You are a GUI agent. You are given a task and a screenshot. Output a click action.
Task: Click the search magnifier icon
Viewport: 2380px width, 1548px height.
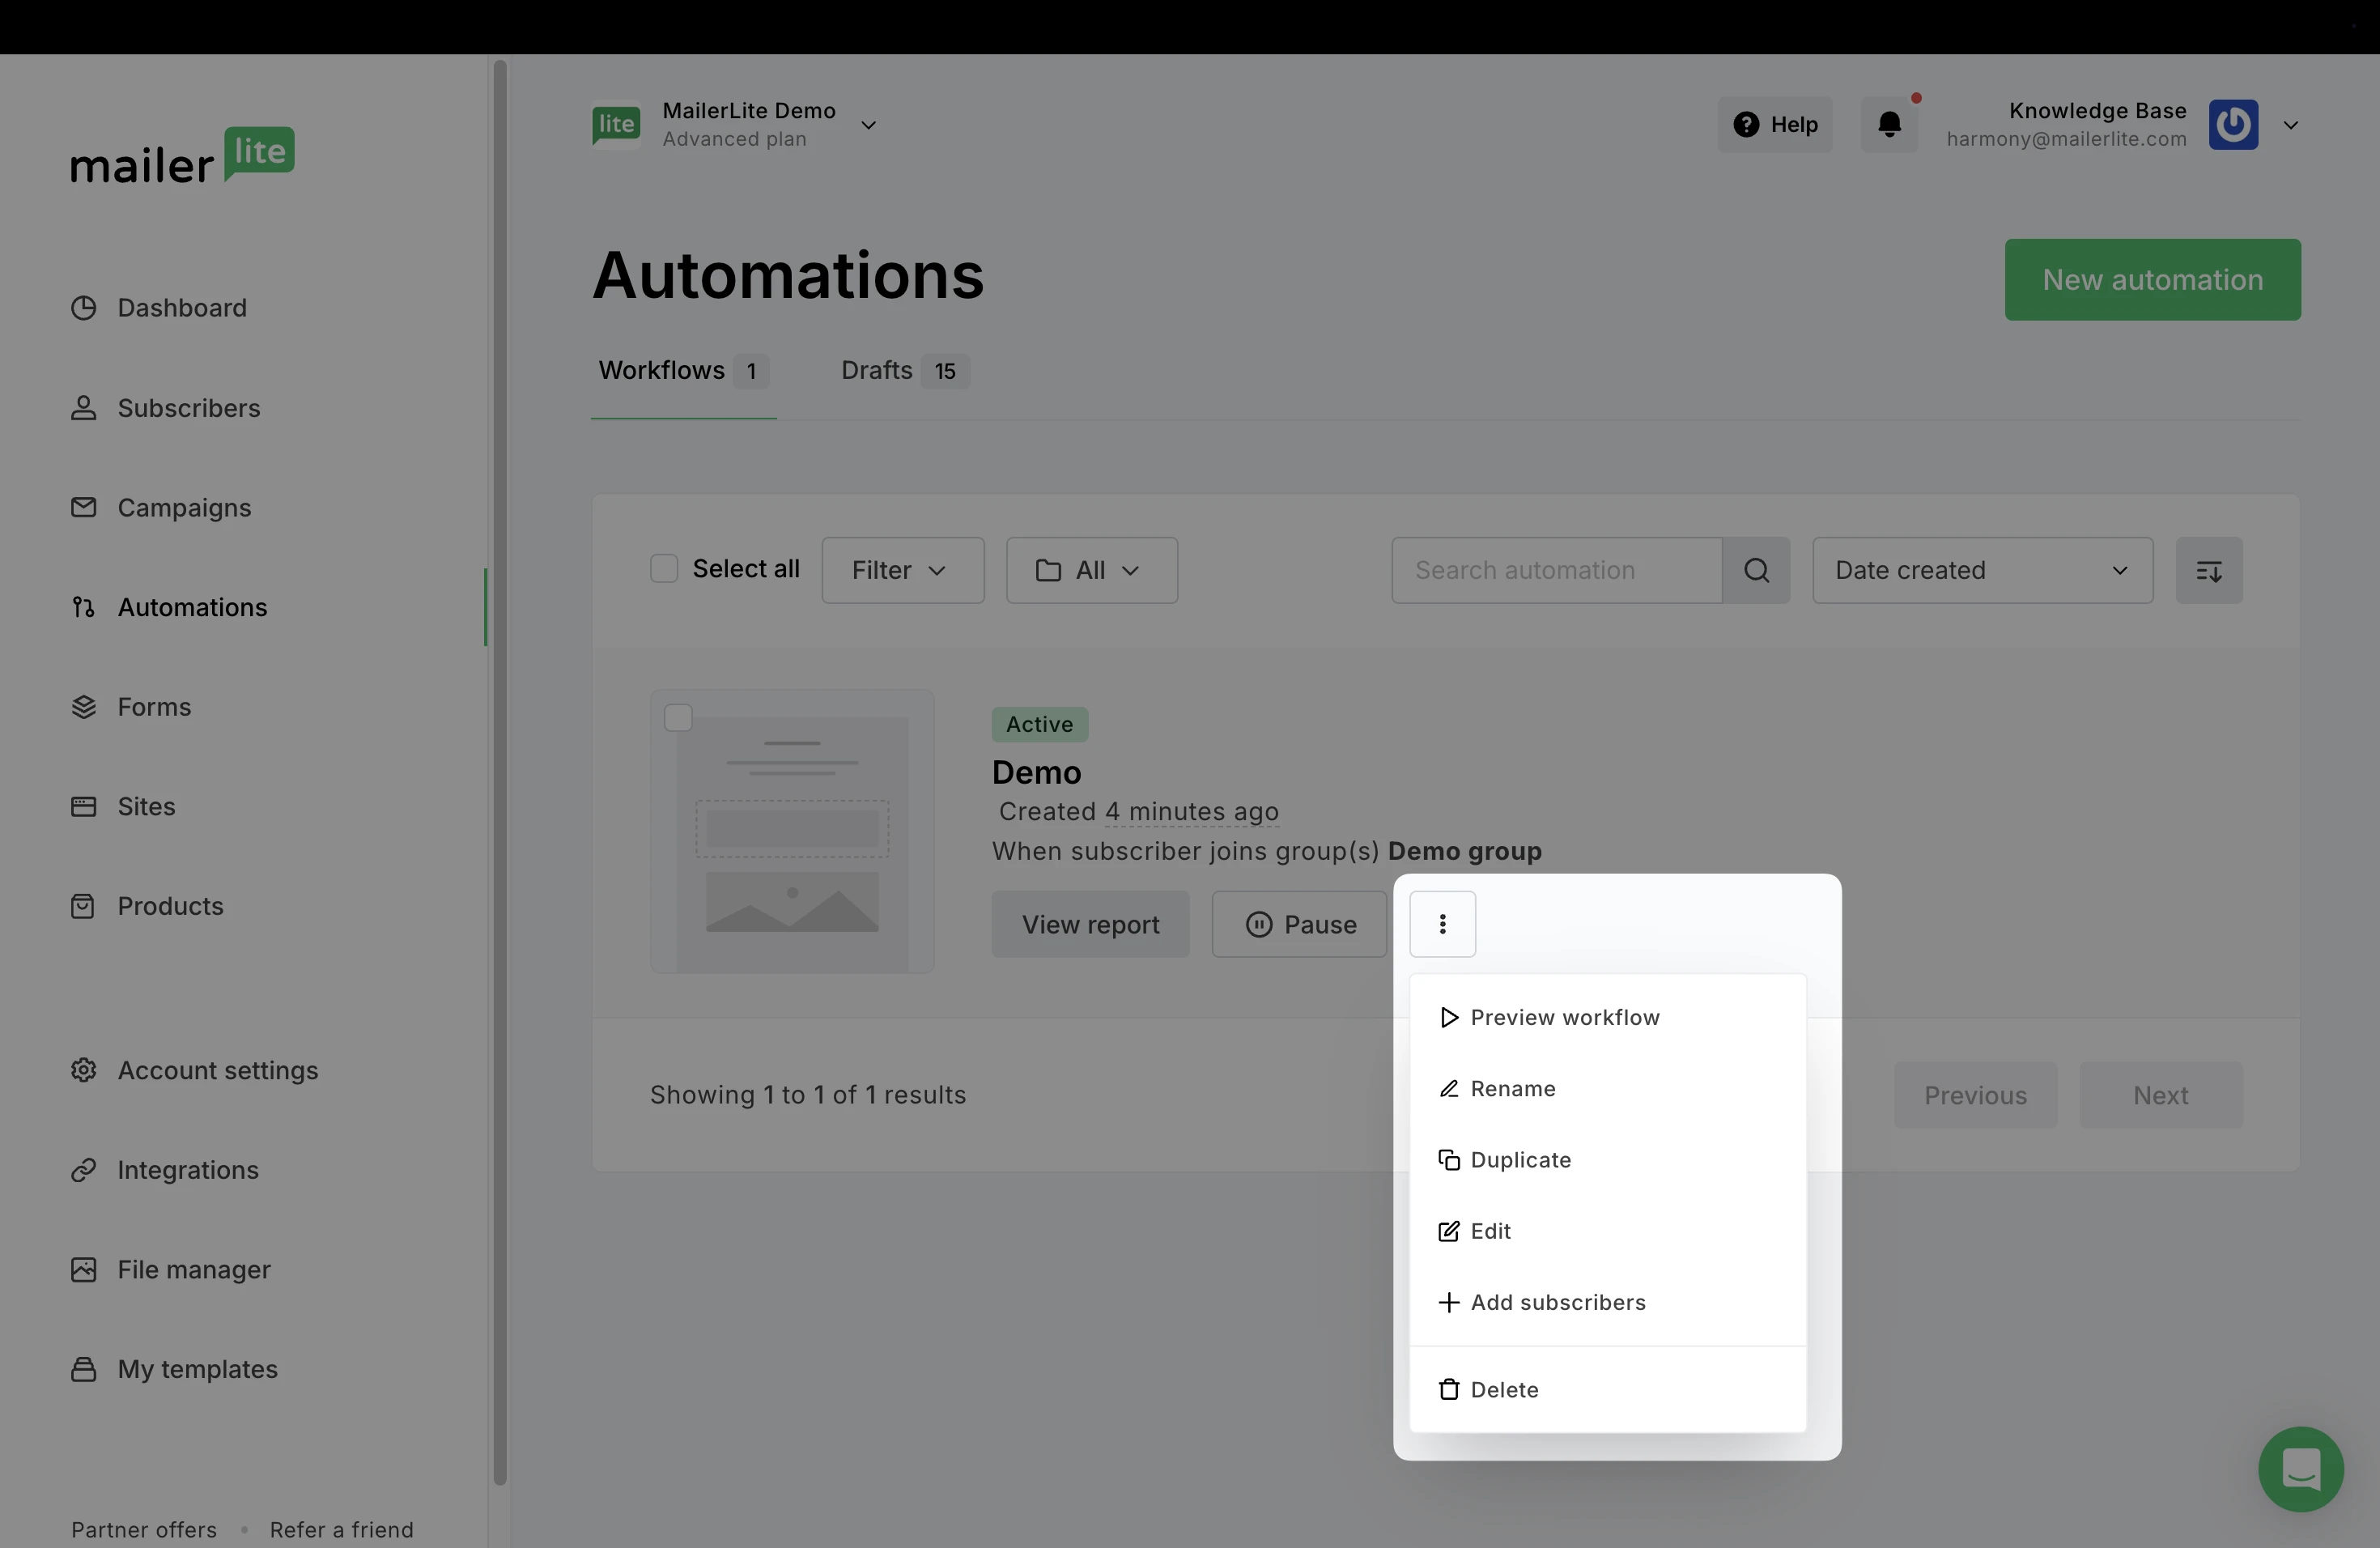click(x=1756, y=570)
